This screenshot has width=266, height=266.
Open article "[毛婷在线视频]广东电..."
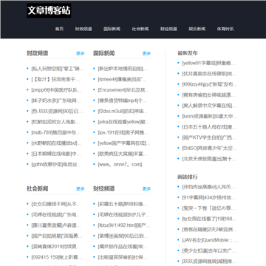click(x=56, y=214)
